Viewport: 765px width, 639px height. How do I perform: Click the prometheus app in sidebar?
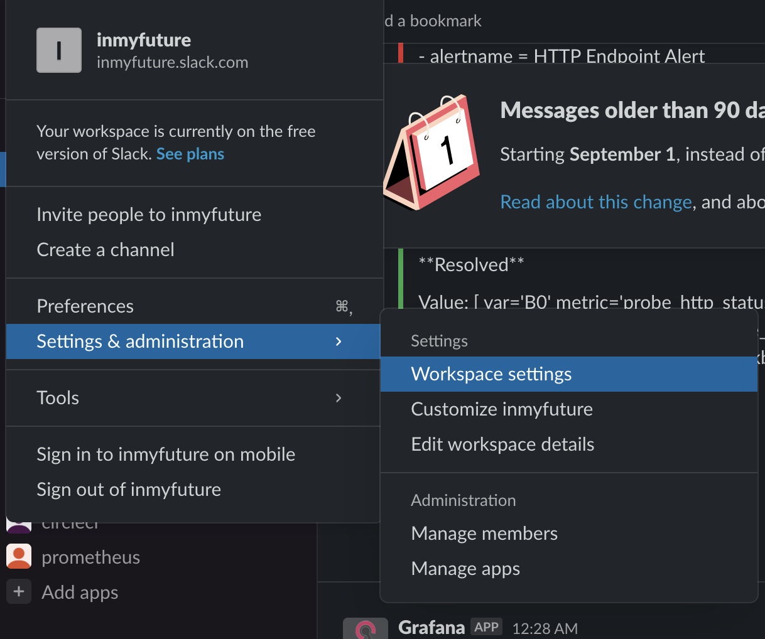point(91,557)
